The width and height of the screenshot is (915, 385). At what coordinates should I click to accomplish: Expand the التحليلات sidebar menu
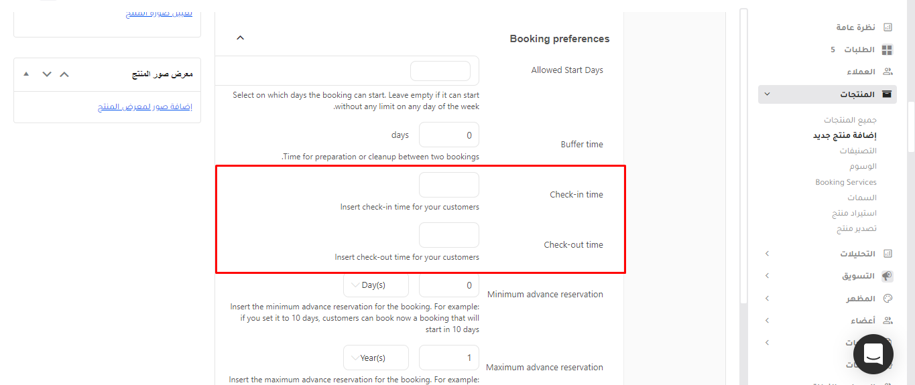tap(768, 254)
